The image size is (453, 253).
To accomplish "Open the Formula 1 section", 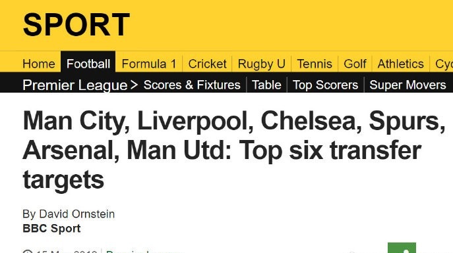I will click(x=149, y=64).
